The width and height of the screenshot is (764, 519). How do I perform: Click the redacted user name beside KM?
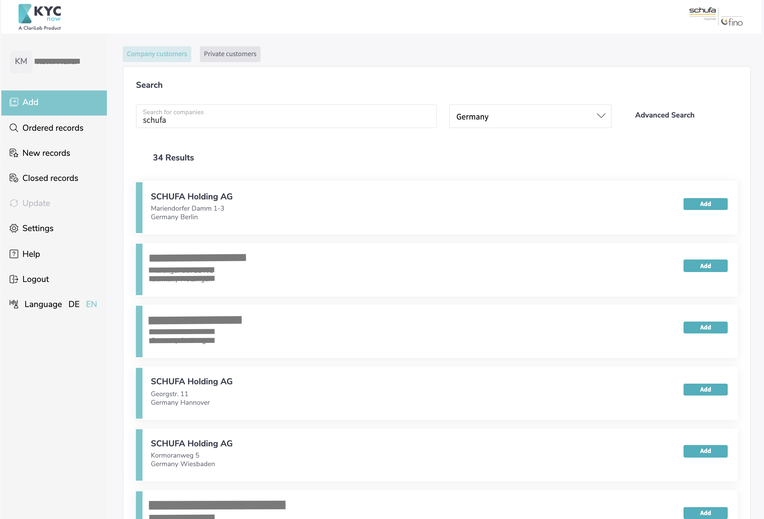tap(57, 61)
